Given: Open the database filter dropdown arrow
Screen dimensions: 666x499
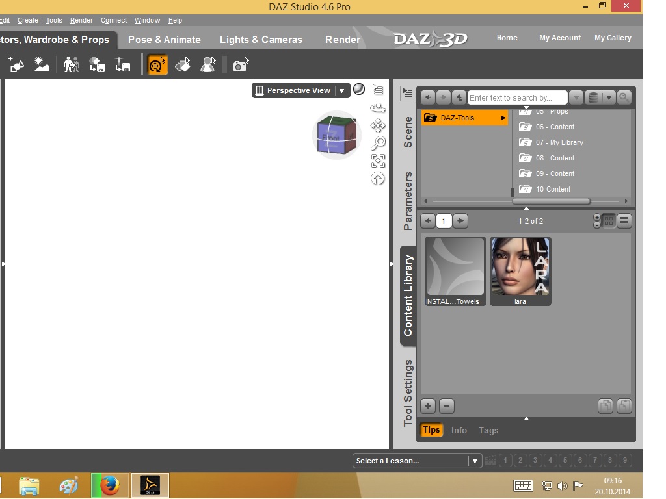Looking at the screenshot, I should click(609, 97).
